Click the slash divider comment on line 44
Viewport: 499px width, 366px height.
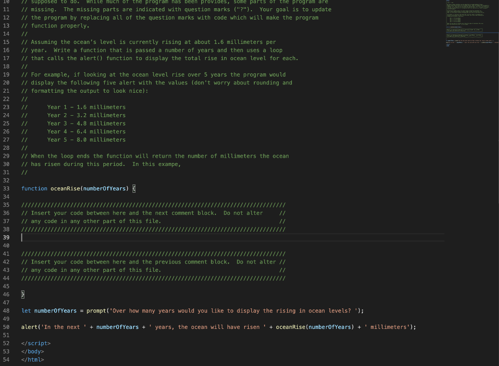click(x=154, y=278)
